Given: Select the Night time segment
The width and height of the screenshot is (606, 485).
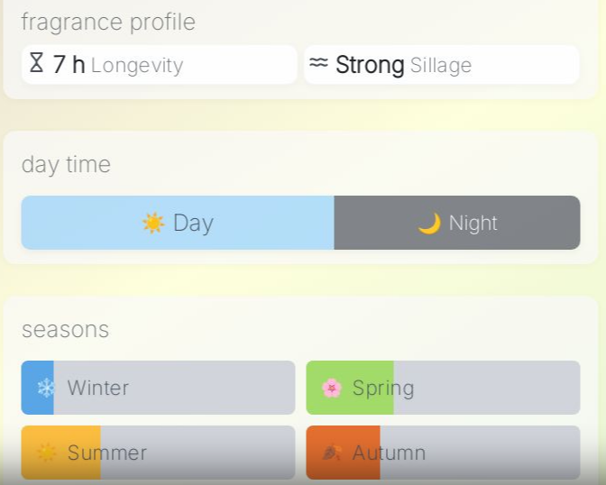Looking at the screenshot, I should (457, 223).
